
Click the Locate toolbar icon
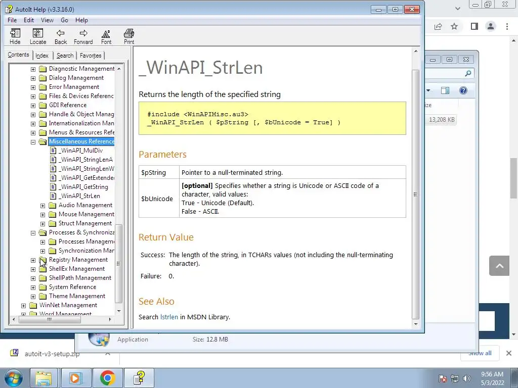(38, 36)
